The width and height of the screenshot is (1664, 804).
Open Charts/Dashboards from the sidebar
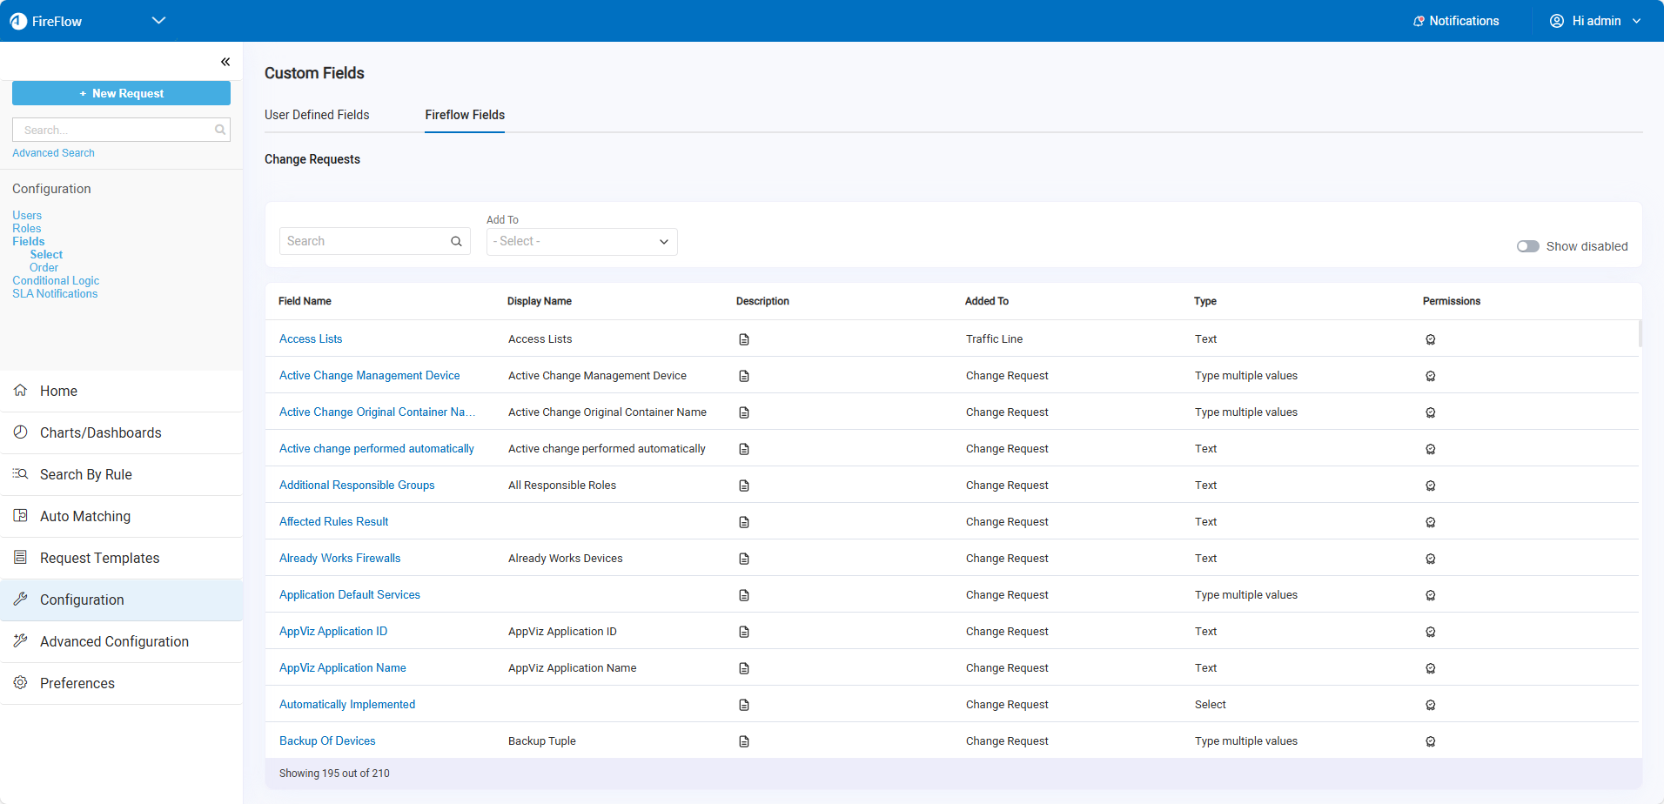tap(100, 432)
